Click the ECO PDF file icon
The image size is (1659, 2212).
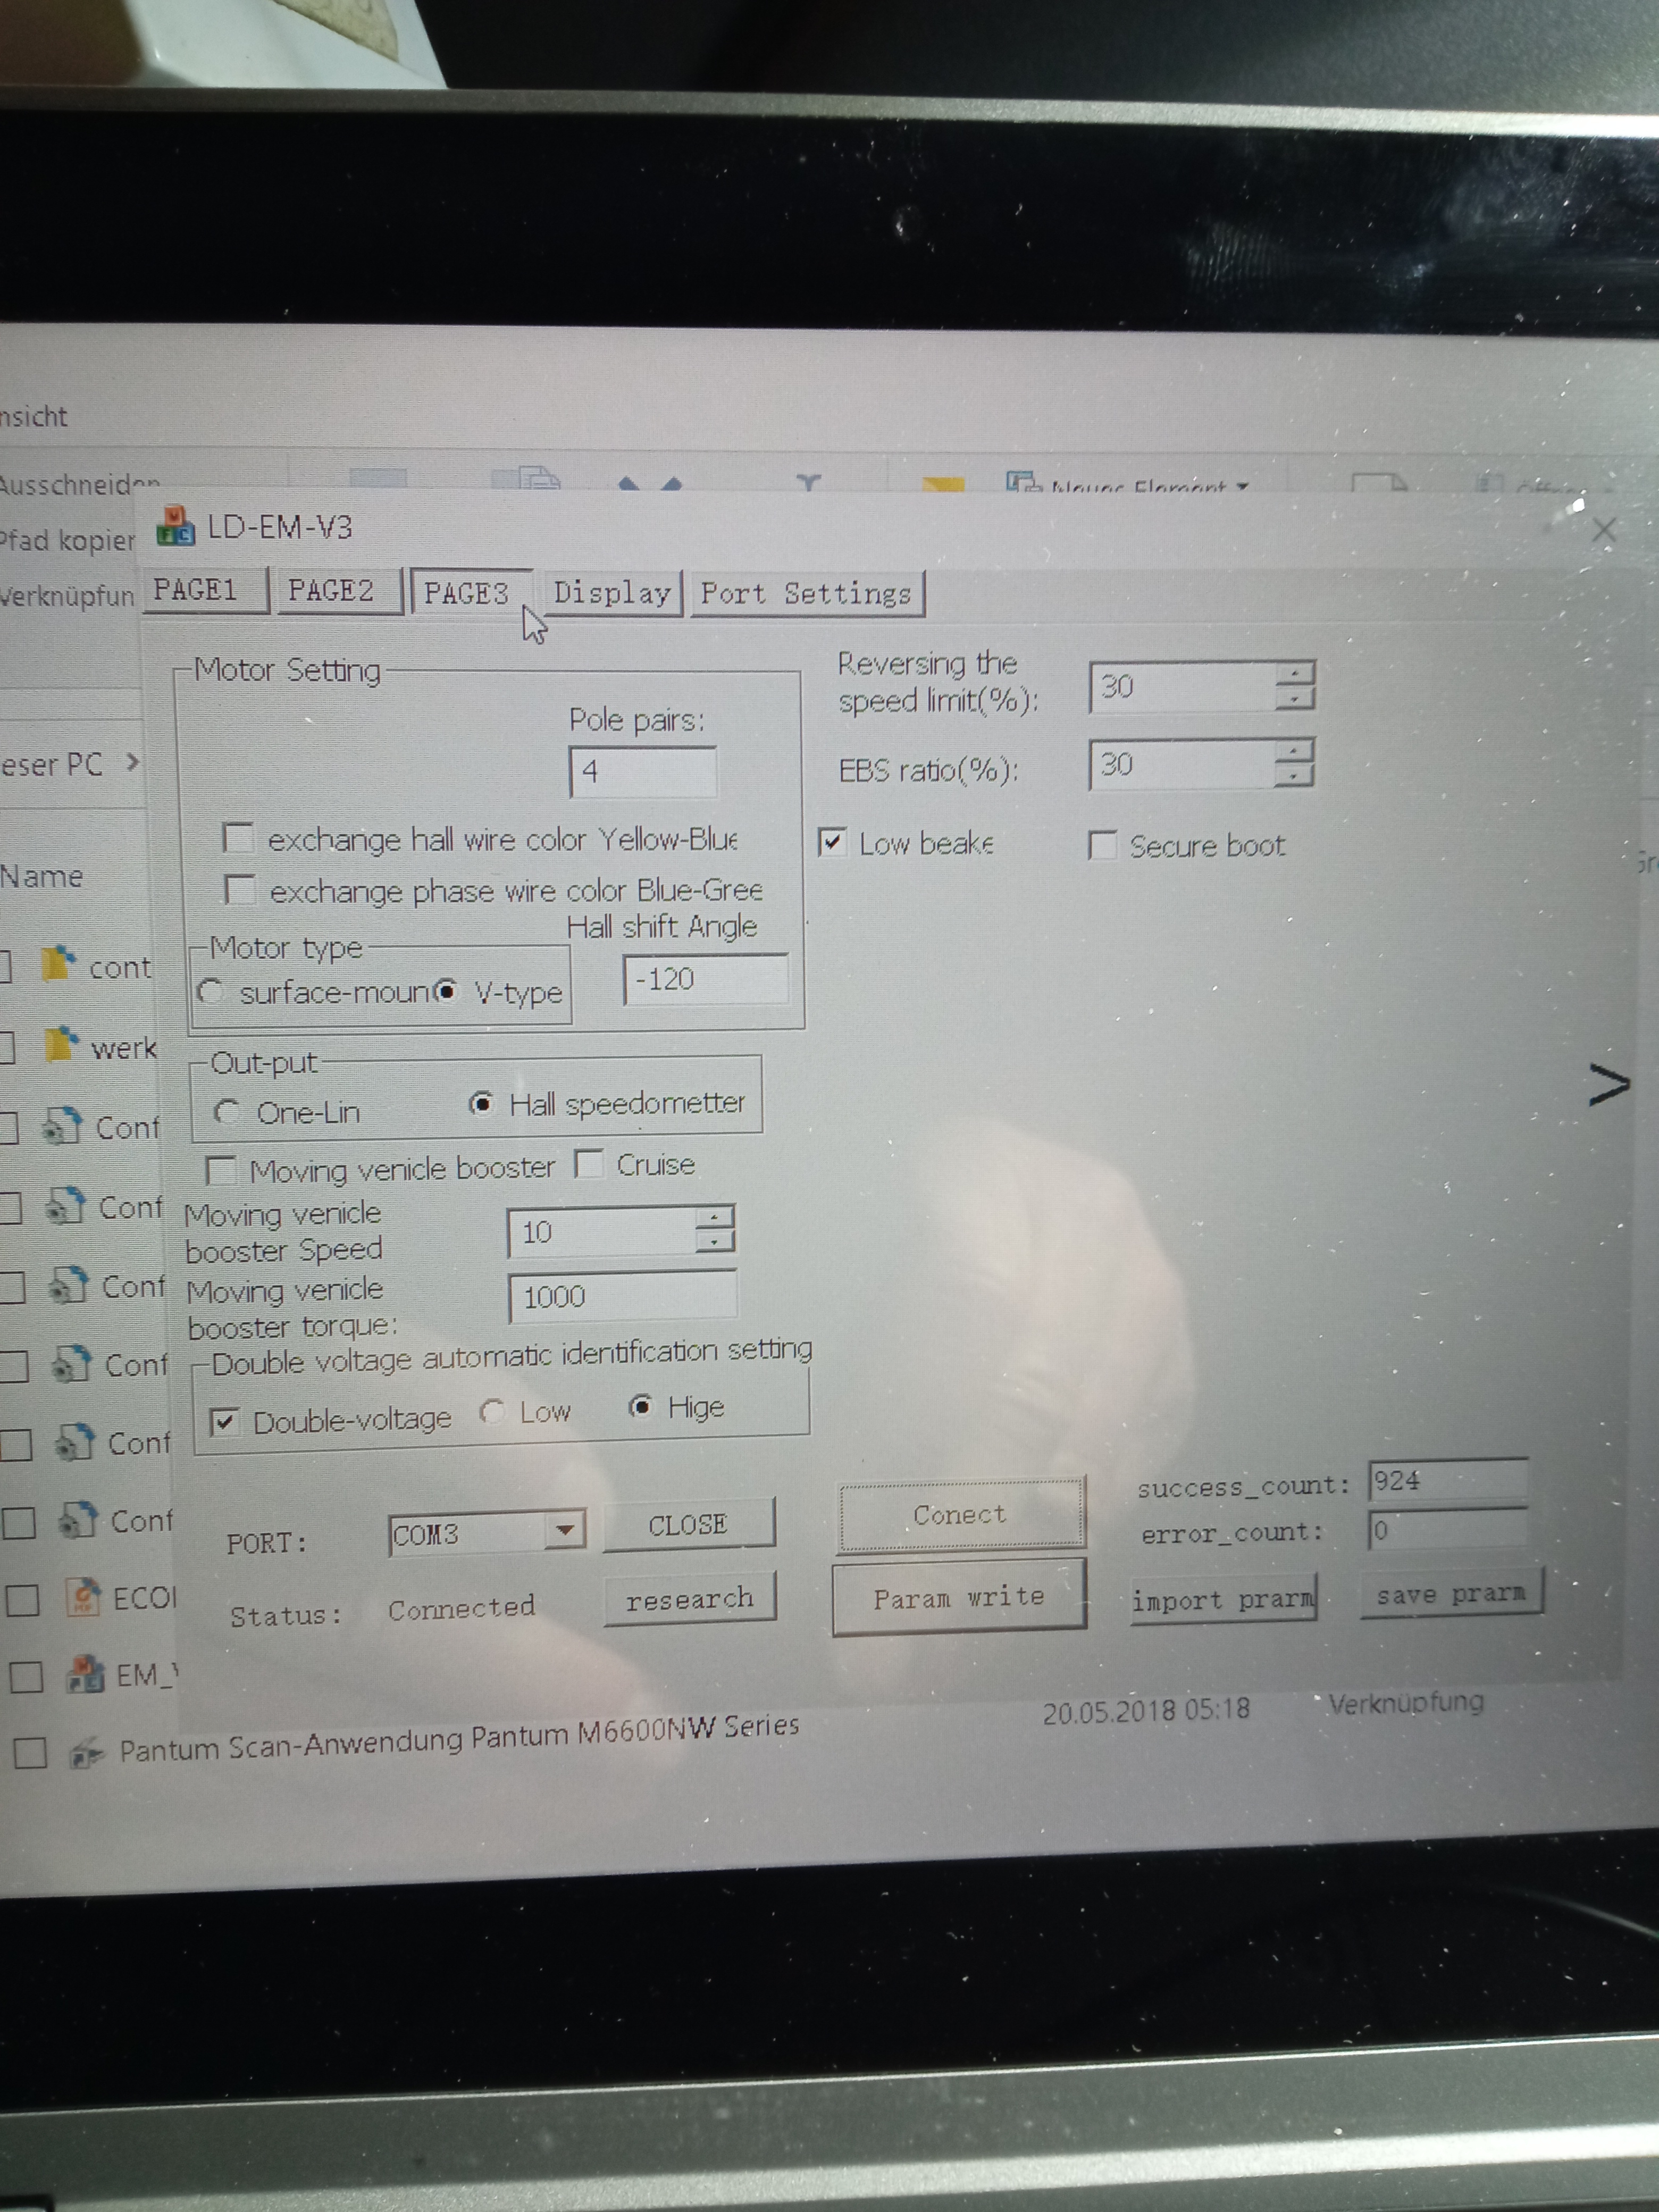pos(83,1596)
